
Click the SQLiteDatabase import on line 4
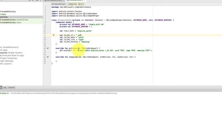click(x=74, y=14)
